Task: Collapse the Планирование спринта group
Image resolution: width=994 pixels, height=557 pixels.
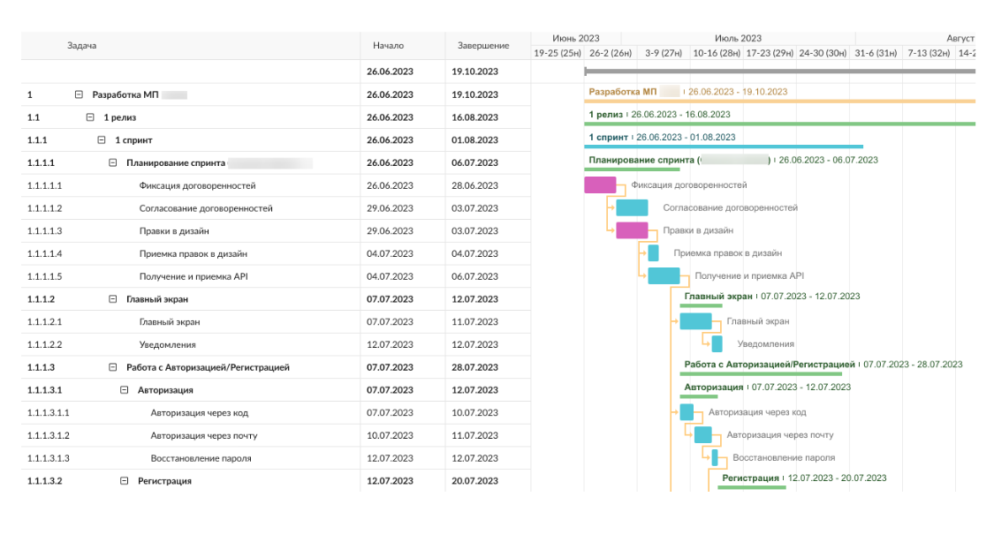Action: coord(113,163)
